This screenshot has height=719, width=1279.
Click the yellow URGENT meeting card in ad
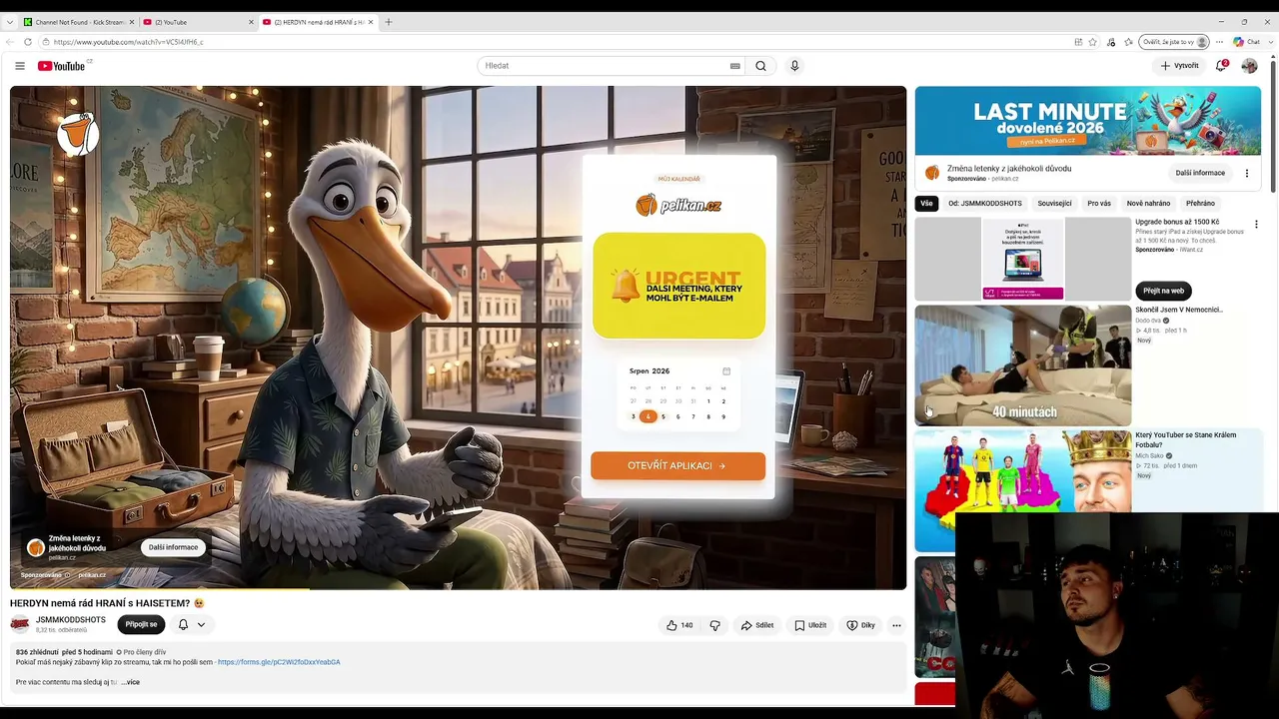[678, 286]
